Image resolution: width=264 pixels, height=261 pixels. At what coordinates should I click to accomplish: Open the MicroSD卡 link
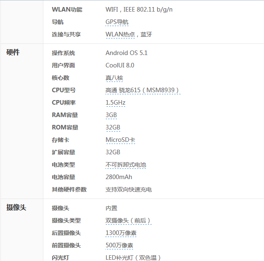tap(120, 140)
